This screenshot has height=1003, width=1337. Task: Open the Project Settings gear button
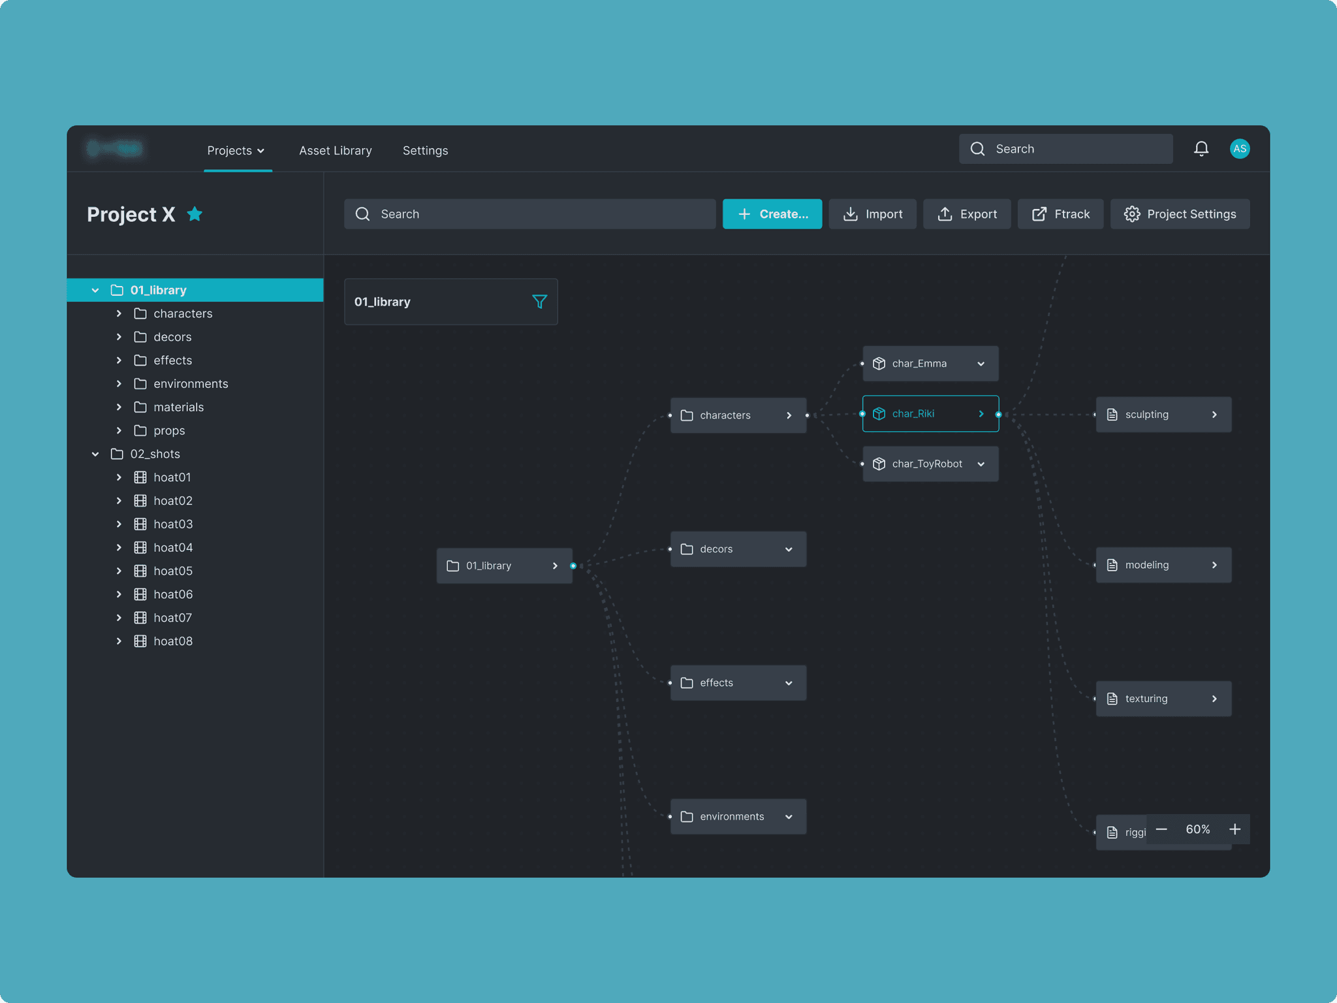coord(1180,214)
